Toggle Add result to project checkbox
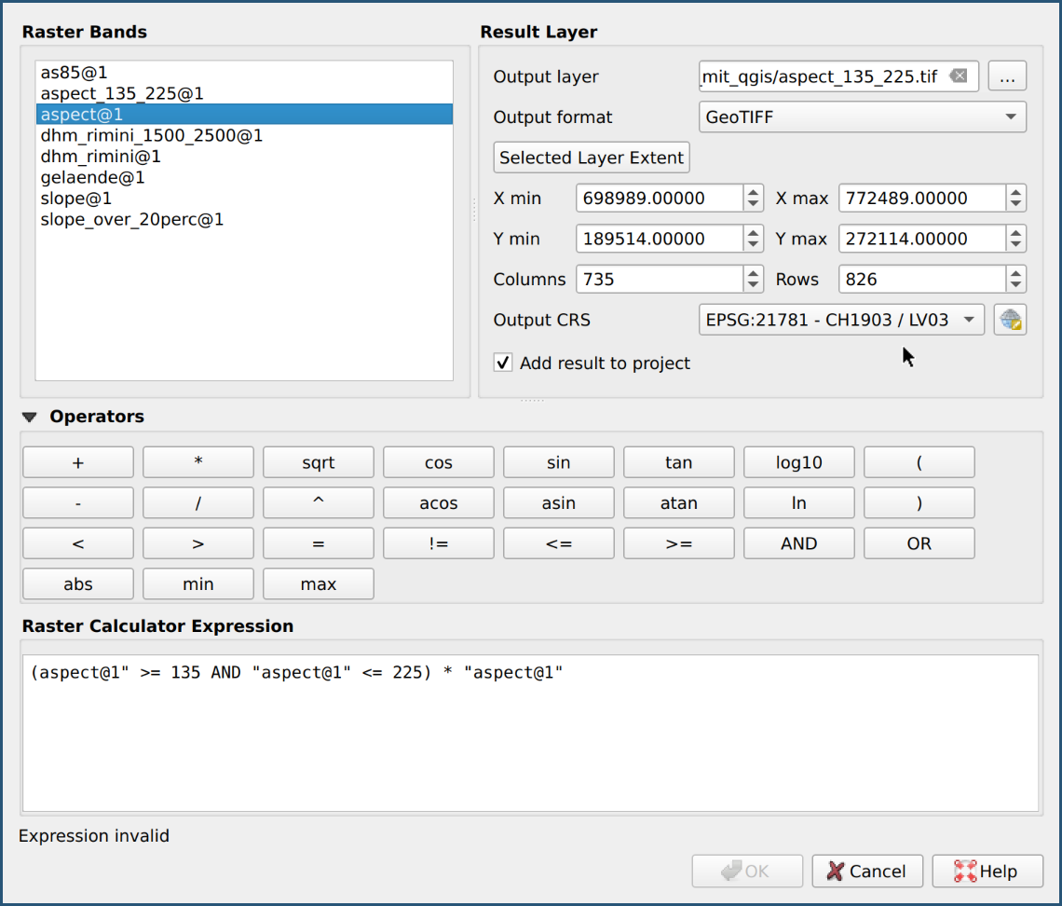The width and height of the screenshot is (1062, 906). click(x=503, y=363)
